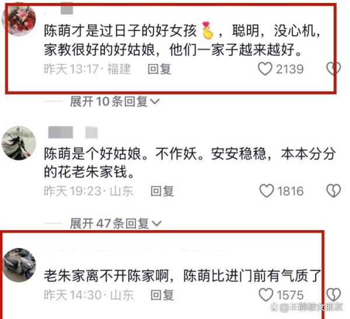This screenshot has height=319, width=350.
Task: Like the comment with 1575 likes
Action: pyautogui.click(x=266, y=294)
